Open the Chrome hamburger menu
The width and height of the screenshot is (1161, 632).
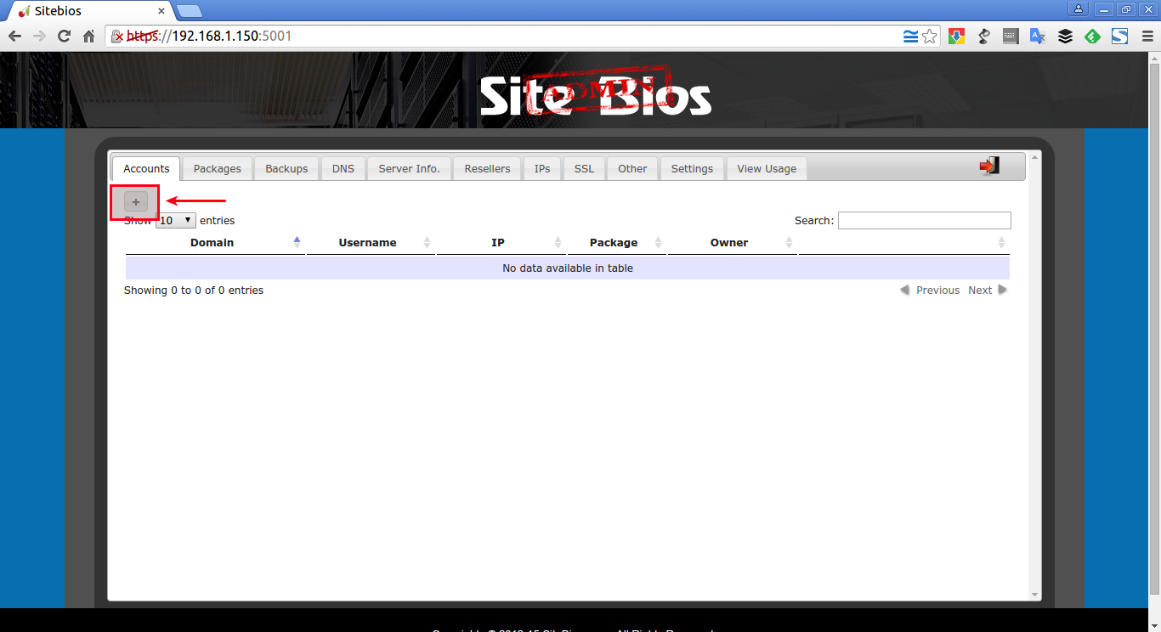[x=1147, y=37]
